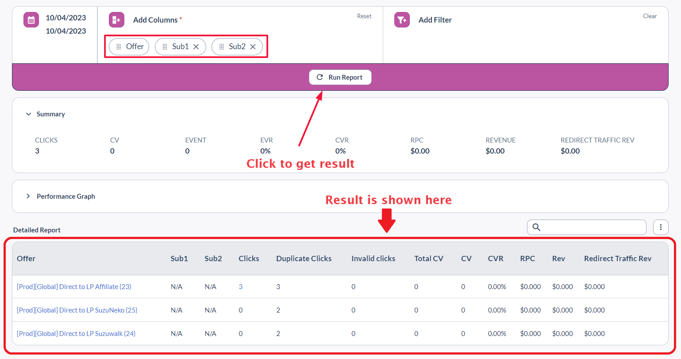This screenshot has width=681, height=359.
Task: Sort by the Duplicate Clicks column header
Action: (304, 259)
